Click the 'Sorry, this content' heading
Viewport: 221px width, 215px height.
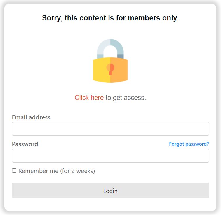[x=110, y=18]
